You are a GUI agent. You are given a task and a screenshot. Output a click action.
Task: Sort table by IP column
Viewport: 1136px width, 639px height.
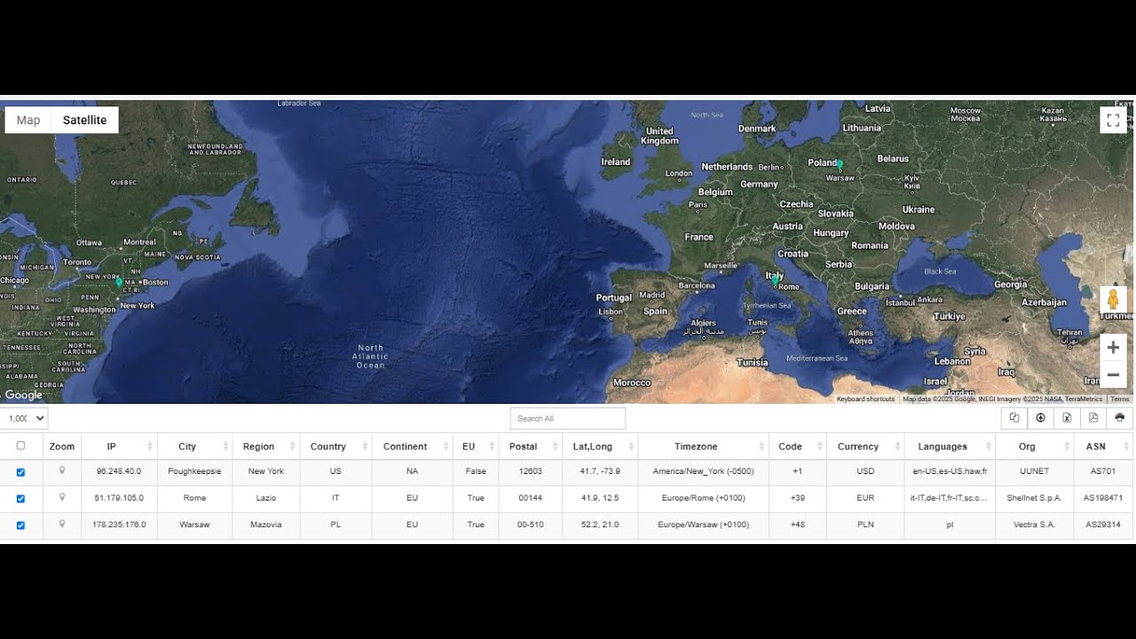[119, 446]
